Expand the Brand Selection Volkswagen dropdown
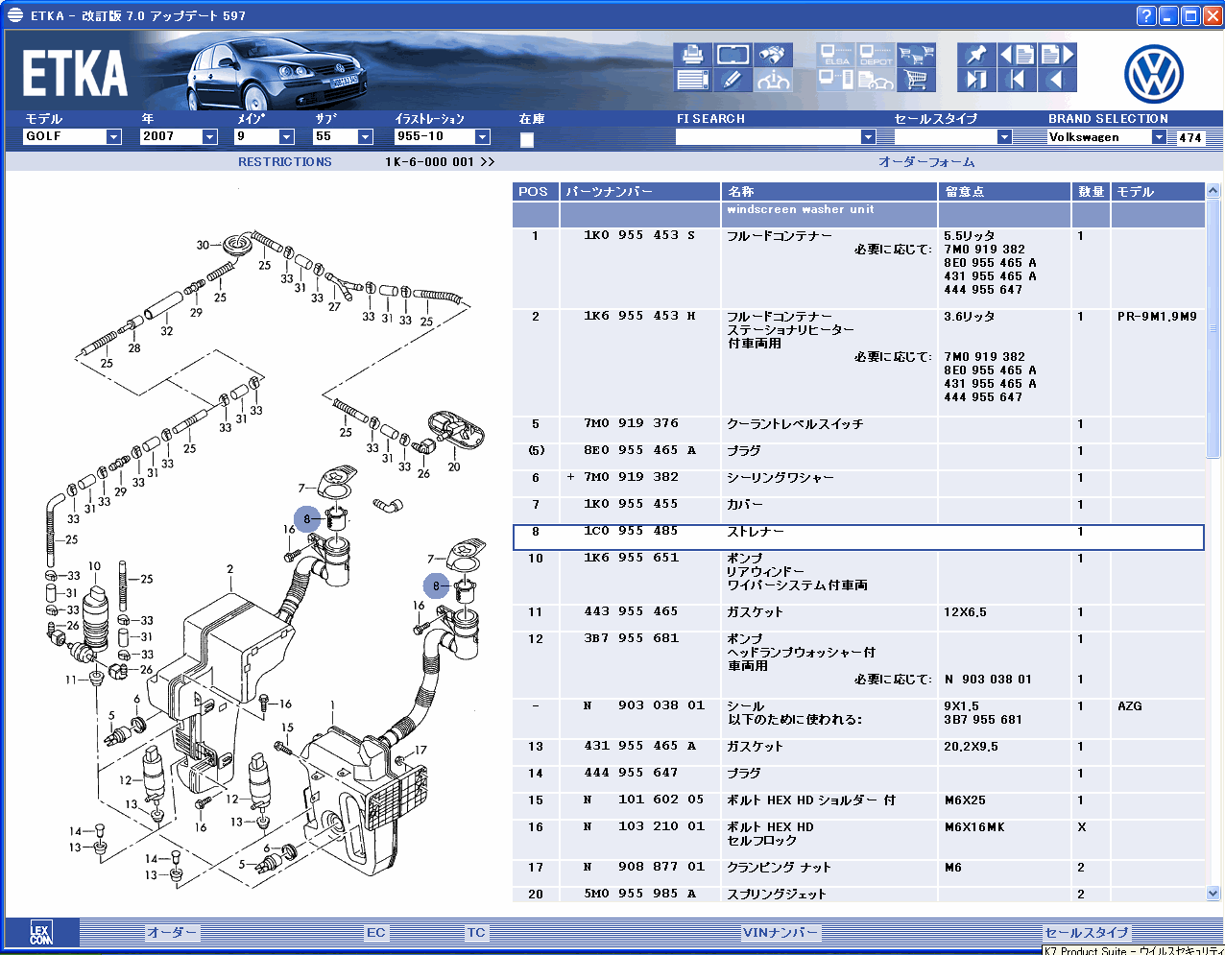 (1159, 137)
